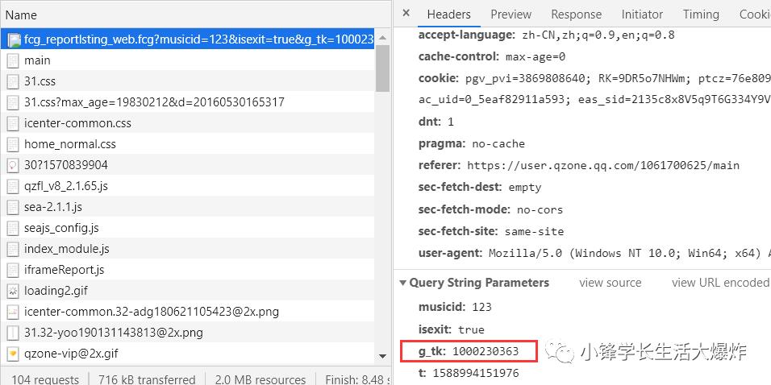This screenshot has height=385, width=771.
Task: Click the icon beside index_module.js
Action: (x=13, y=249)
